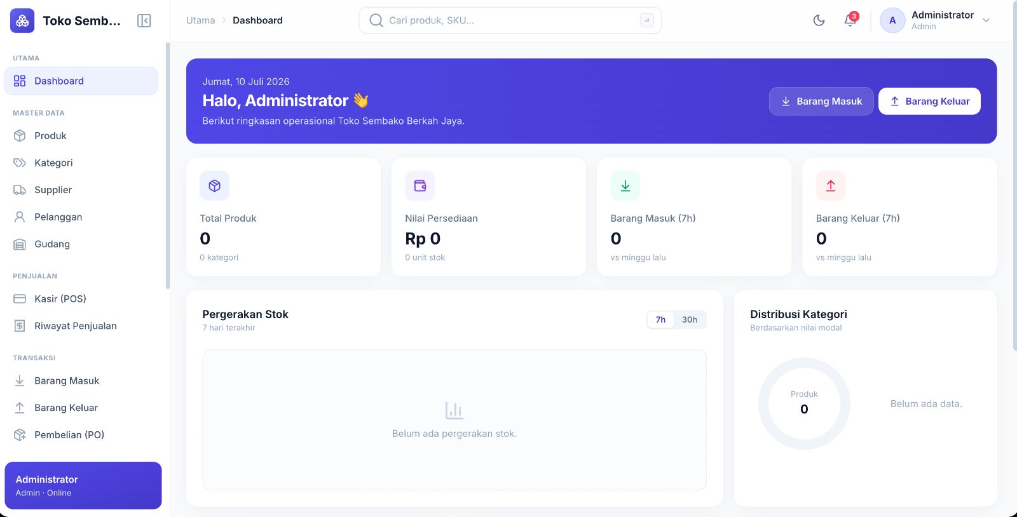
Task: Click the Administrator avatar circle A
Action: coord(892,20)
